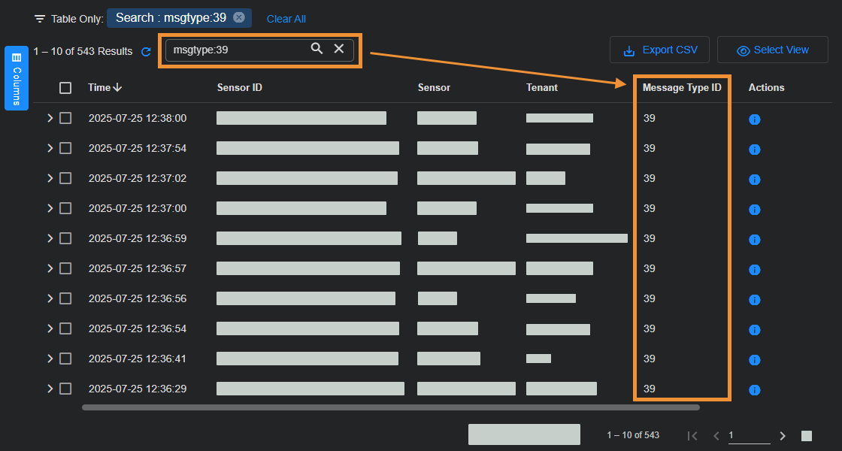The width and height of the screenshot is (842, 451).
Task: Click the magnifier search icon
Action: [x=317, y=49]
